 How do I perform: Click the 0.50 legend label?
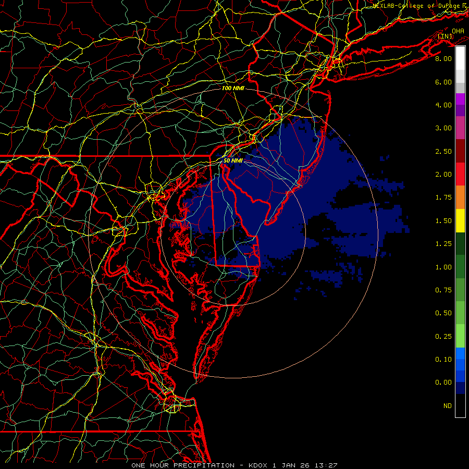click(443, 313)
